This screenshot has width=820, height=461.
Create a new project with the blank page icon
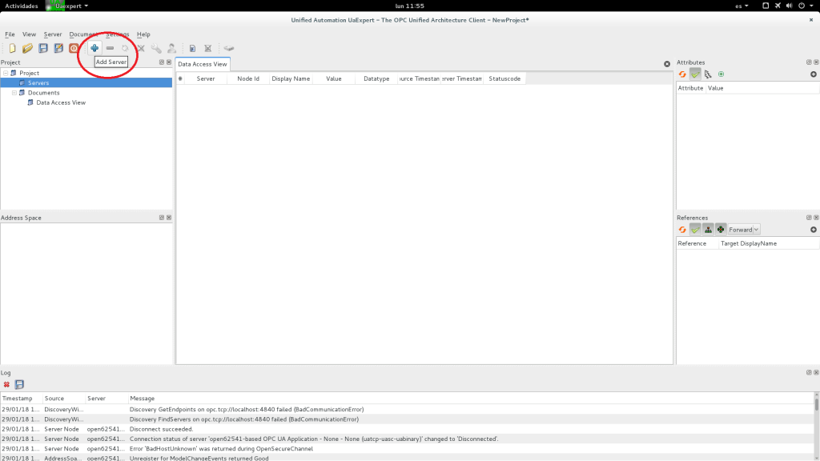(12, 48)
